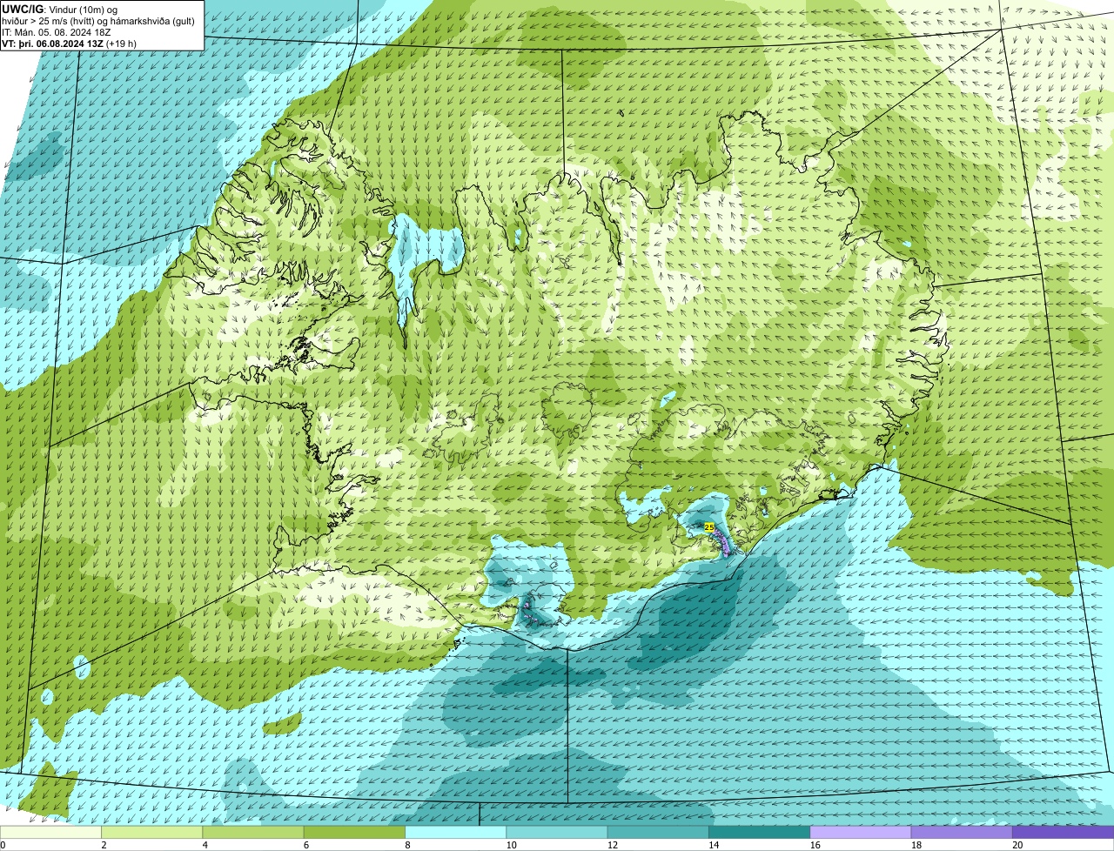1114x851 pixels.
Task: Click the scale tick label '20'
Action: point(1017,845)
